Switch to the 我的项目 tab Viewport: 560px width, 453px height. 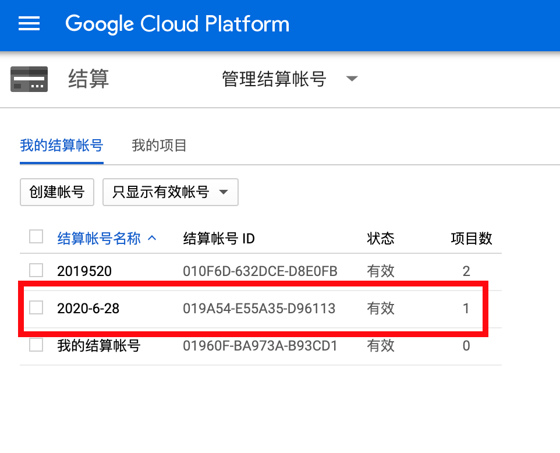[x=159, y=146]
